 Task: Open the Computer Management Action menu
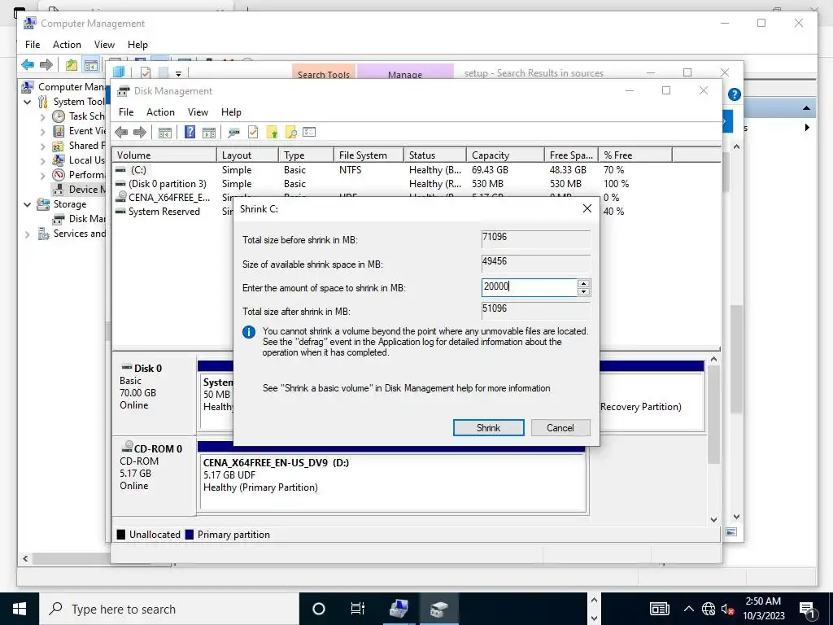coord(67,45)
